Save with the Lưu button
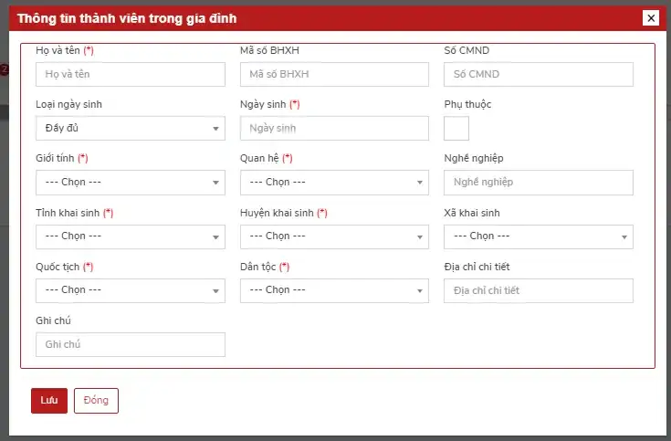This screenshot has width=671, height=441. [x=49, y=401]
